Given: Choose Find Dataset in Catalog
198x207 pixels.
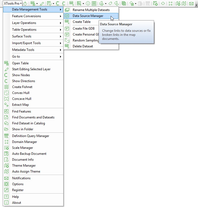Looking at the screenshot, I should [33, 123].
